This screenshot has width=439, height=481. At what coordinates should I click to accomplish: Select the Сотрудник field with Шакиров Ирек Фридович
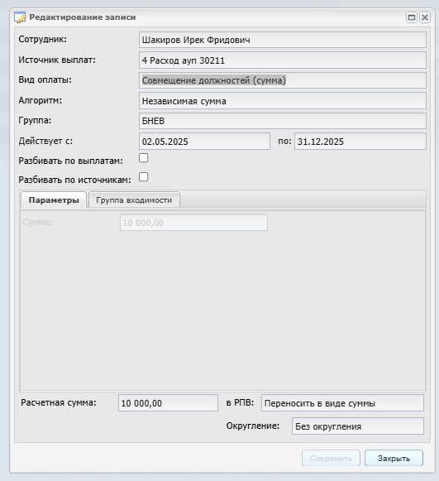[x=283, y=40]
